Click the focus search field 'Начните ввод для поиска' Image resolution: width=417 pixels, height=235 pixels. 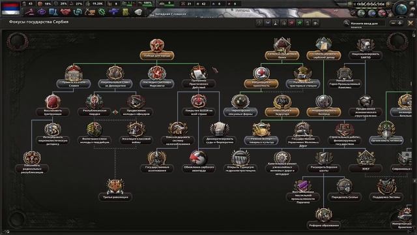coord(367,23)
